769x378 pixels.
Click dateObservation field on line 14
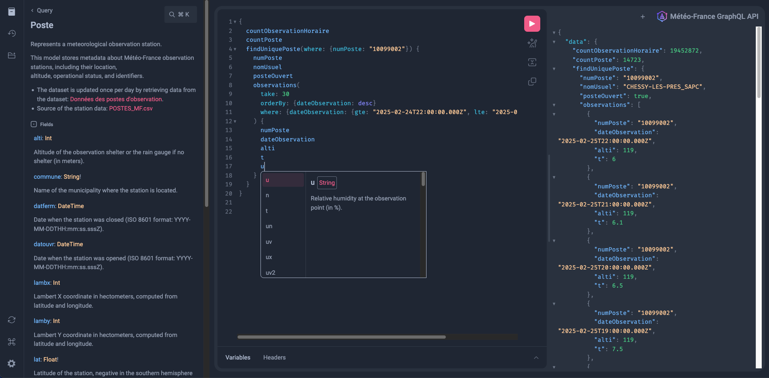[287, 139]
